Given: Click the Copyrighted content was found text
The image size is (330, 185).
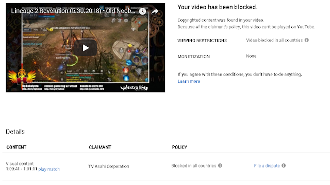Looking at the screenshot, I should coord(221,20).
